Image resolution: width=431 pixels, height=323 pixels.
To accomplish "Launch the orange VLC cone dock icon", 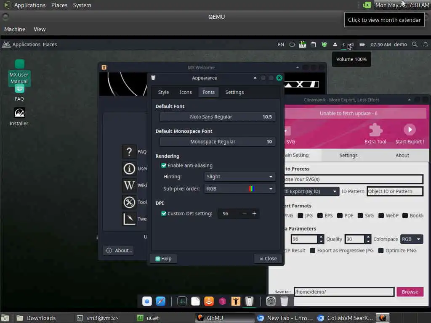I will (209, 301).
